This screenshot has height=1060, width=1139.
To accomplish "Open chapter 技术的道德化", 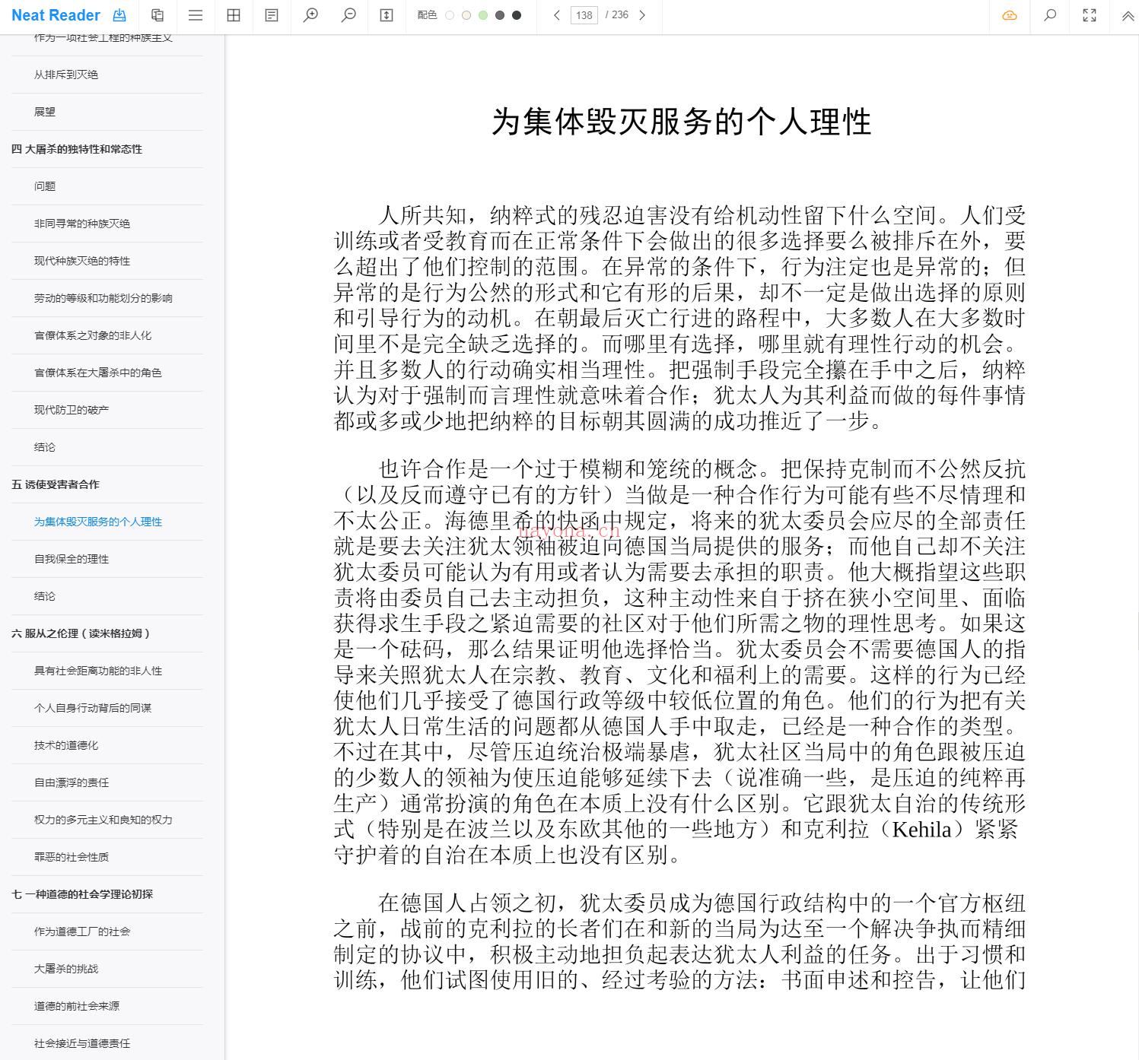I will coord(66,745).
